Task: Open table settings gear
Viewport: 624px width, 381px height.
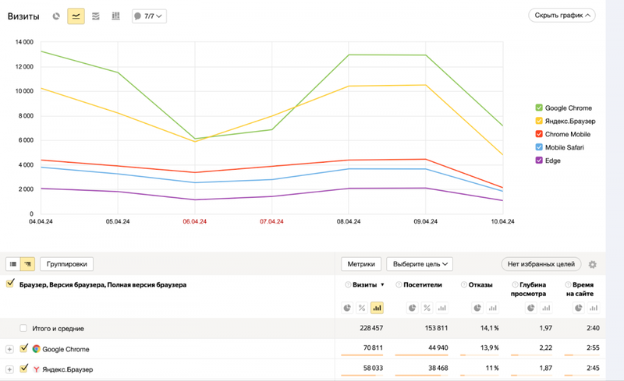Action: [593, 264]
